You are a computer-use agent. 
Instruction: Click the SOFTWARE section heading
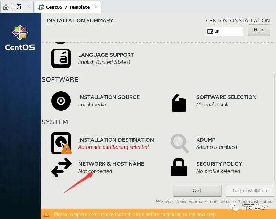(x=60, y=79)
